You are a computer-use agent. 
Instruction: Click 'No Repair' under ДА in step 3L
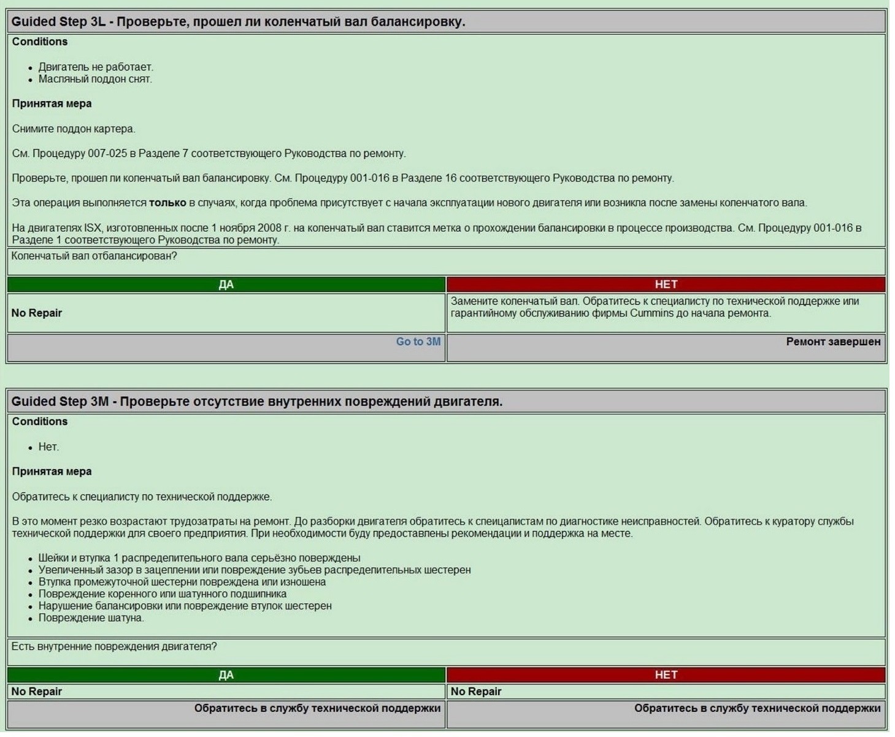(x=37, y=313)
